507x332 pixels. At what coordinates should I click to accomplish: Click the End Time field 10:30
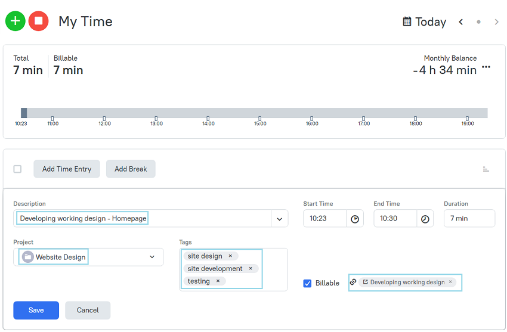point(395,219)
